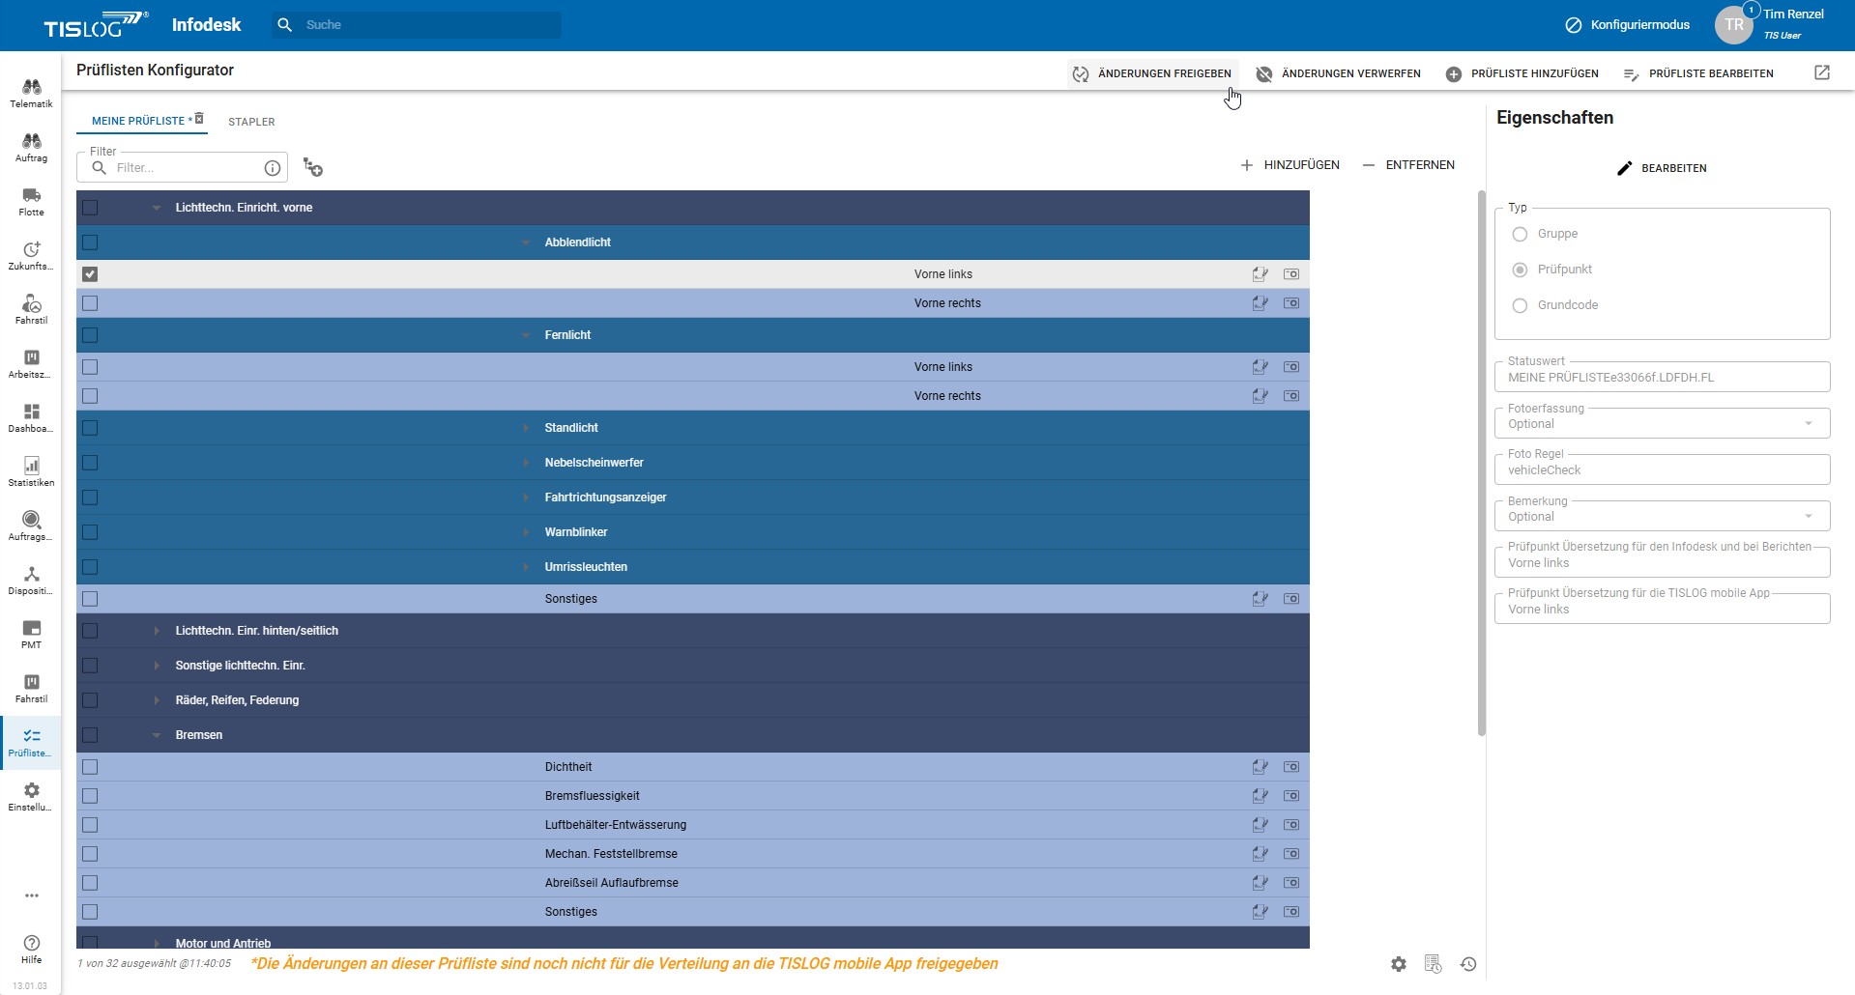Click filter info icon
The width and height of the screenshot is (1855, 995).
(273, 168)
